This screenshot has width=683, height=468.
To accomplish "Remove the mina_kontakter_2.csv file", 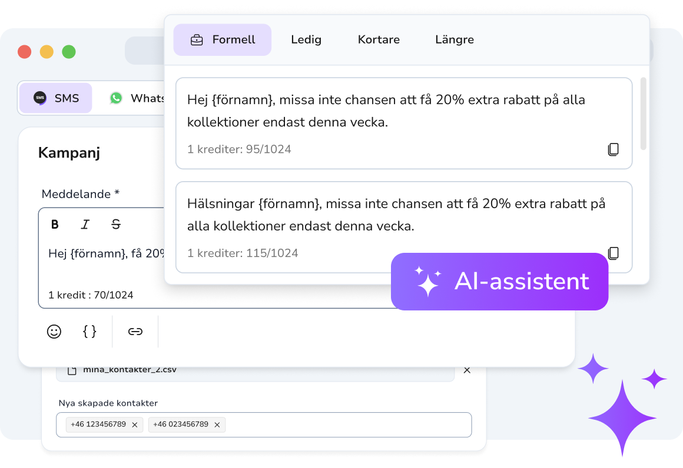I will click(467, 370).
